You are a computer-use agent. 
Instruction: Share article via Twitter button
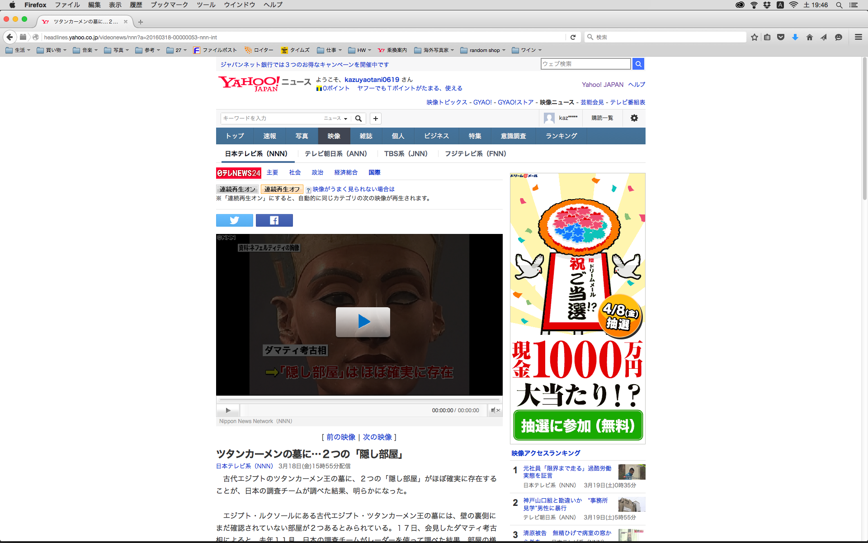[x=234, y=220]
